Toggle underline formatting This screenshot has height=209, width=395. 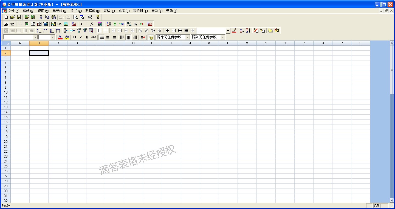(x=87, y=37)
